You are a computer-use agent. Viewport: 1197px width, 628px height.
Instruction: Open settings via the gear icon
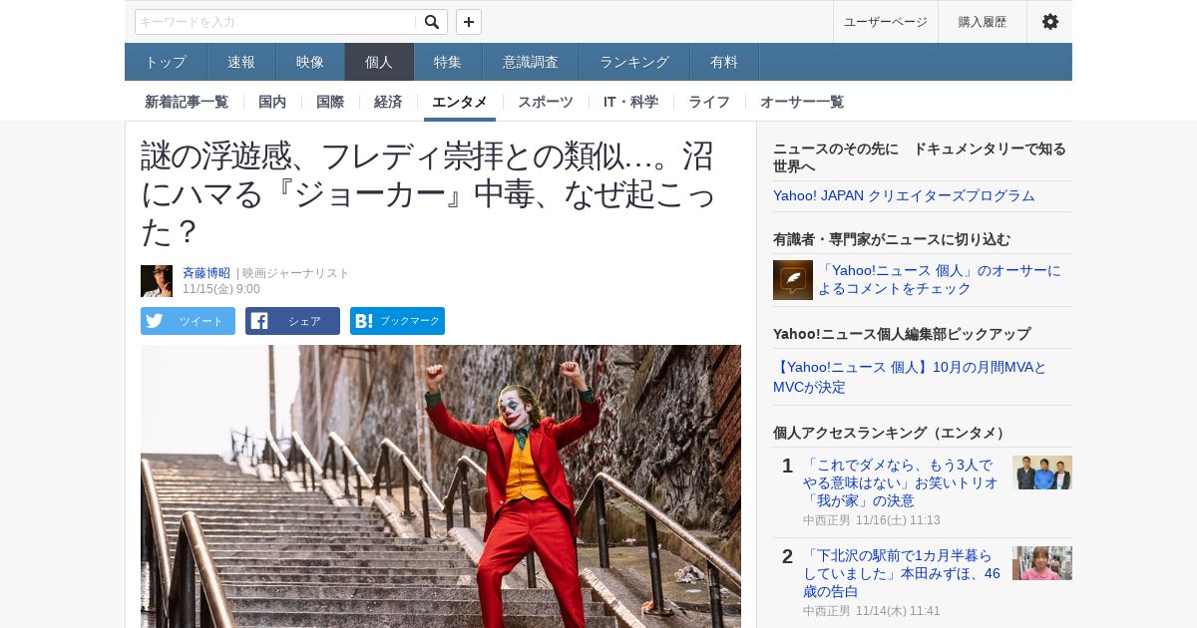click(1049, 22)
